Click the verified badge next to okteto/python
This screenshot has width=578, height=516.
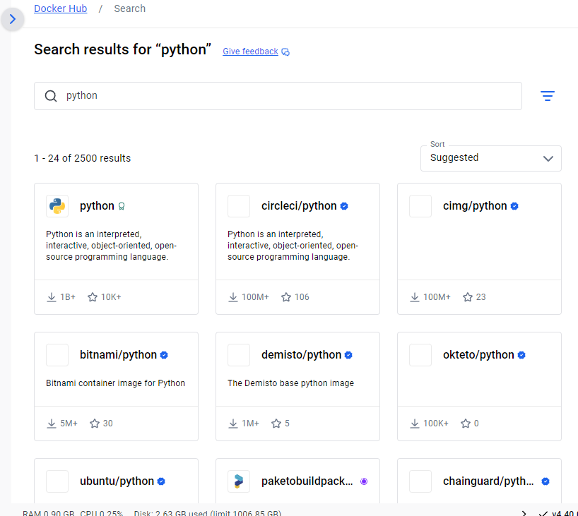(x=521, y=355)
